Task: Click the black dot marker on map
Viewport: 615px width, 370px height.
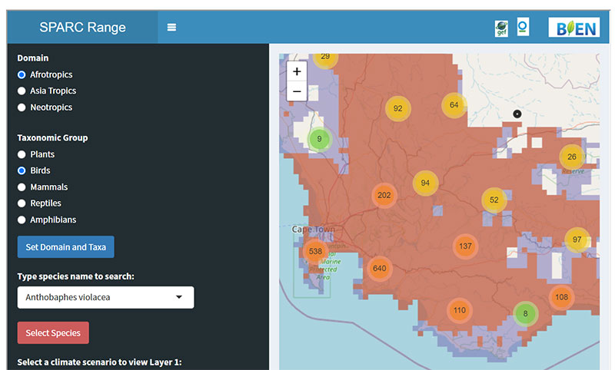Action: [517, 114]
